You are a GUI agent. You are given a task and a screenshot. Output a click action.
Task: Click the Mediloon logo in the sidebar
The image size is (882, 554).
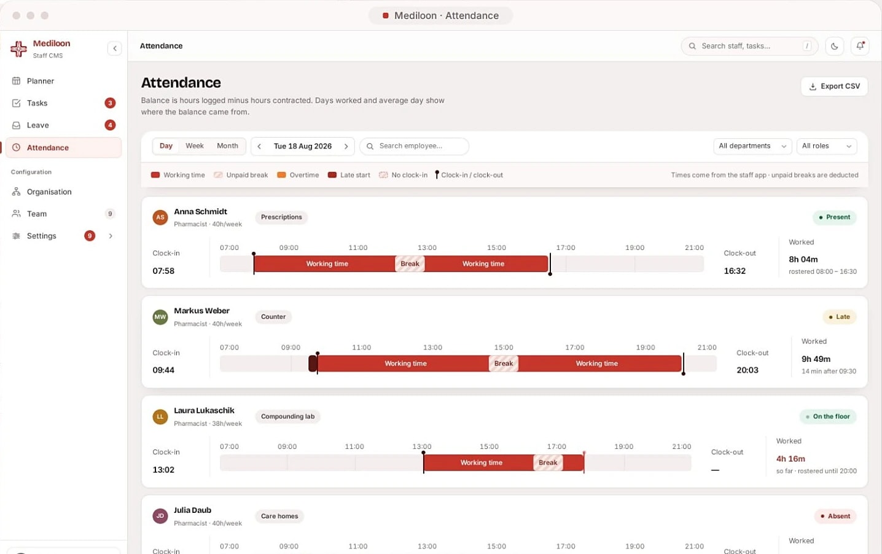pos(18,49)
